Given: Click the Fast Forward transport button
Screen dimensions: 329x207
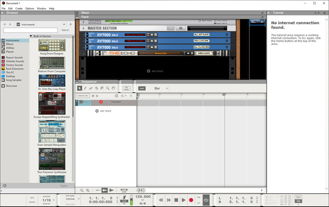Looking at the screenshot, I should pos(168,200).
